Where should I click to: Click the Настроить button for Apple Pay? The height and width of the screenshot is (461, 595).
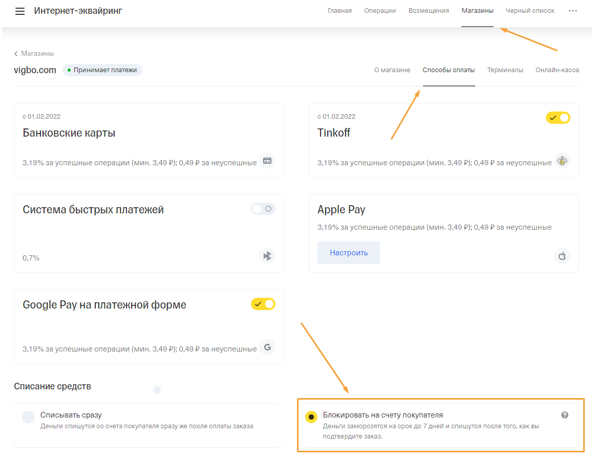(349, 253)
